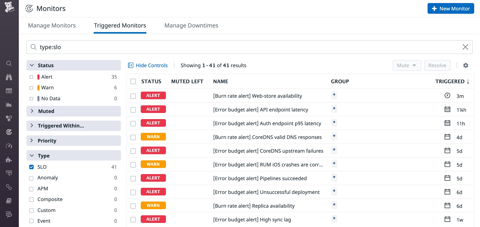Open the Mute dropdown
The image size is (480, 227).
407,65
